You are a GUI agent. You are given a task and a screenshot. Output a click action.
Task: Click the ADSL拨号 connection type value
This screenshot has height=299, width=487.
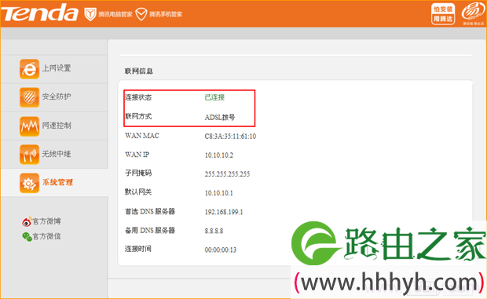click(220, 117)
